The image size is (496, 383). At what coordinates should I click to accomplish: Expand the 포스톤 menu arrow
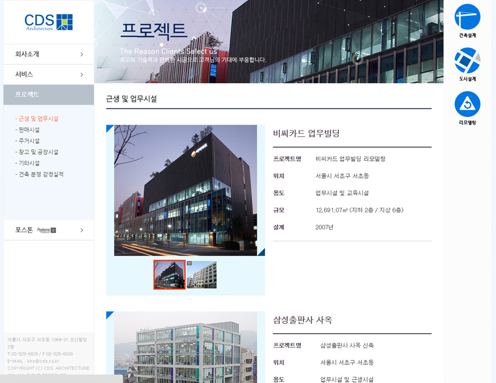tap(82, 230)
